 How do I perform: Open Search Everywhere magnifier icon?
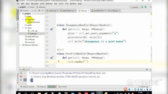pyautogui.click(x=150, y=7)
